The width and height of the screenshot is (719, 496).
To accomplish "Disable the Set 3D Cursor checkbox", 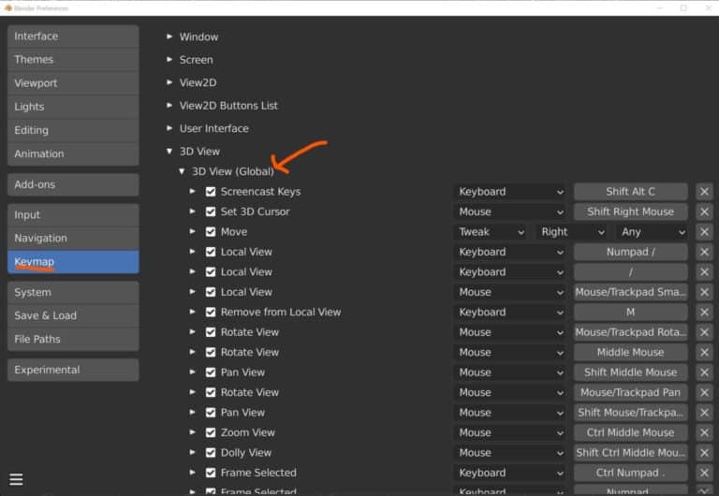I will click(211, 212).
